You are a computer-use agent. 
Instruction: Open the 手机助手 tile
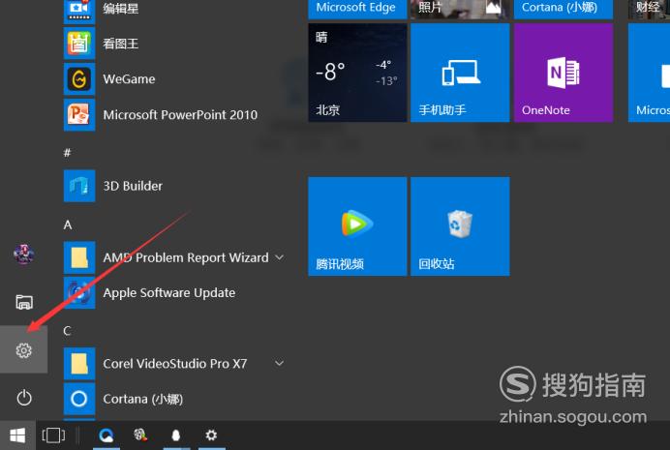[460, 73]
